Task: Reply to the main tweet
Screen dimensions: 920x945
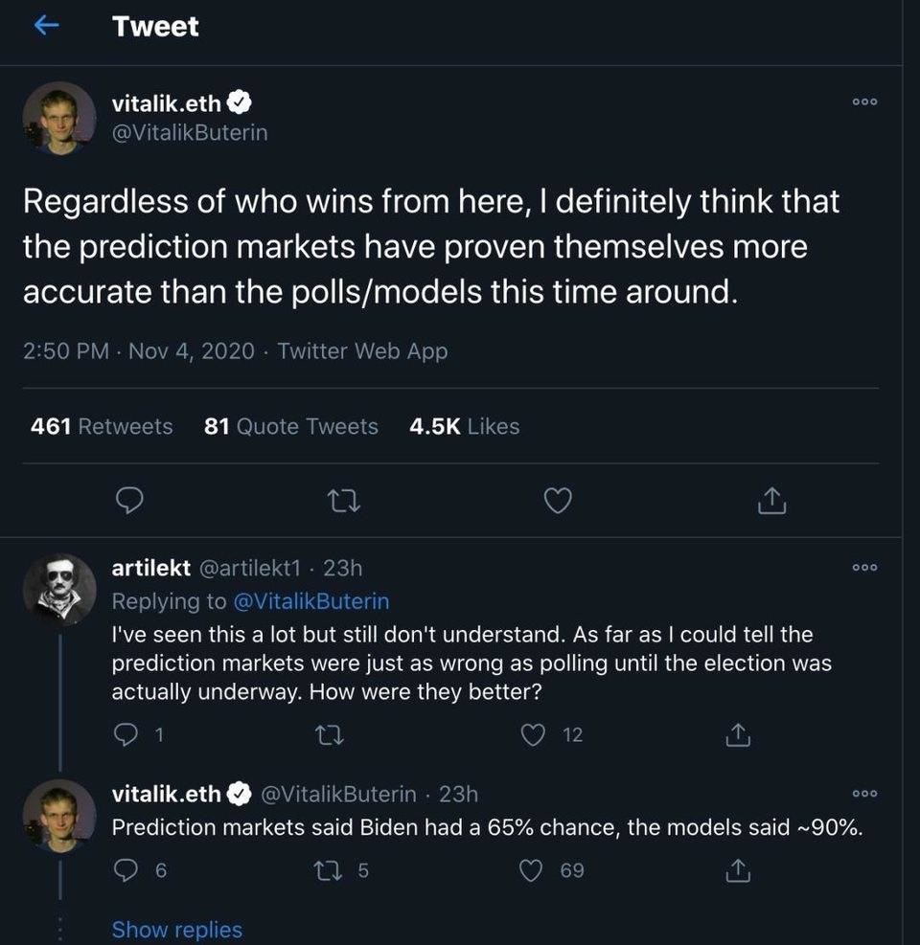Action: click(129, 500)
